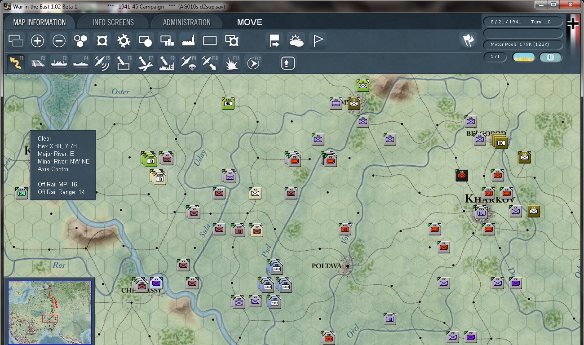Toggle the factory silhouette icon
584x345 pixels.
[x=188, y=41]
